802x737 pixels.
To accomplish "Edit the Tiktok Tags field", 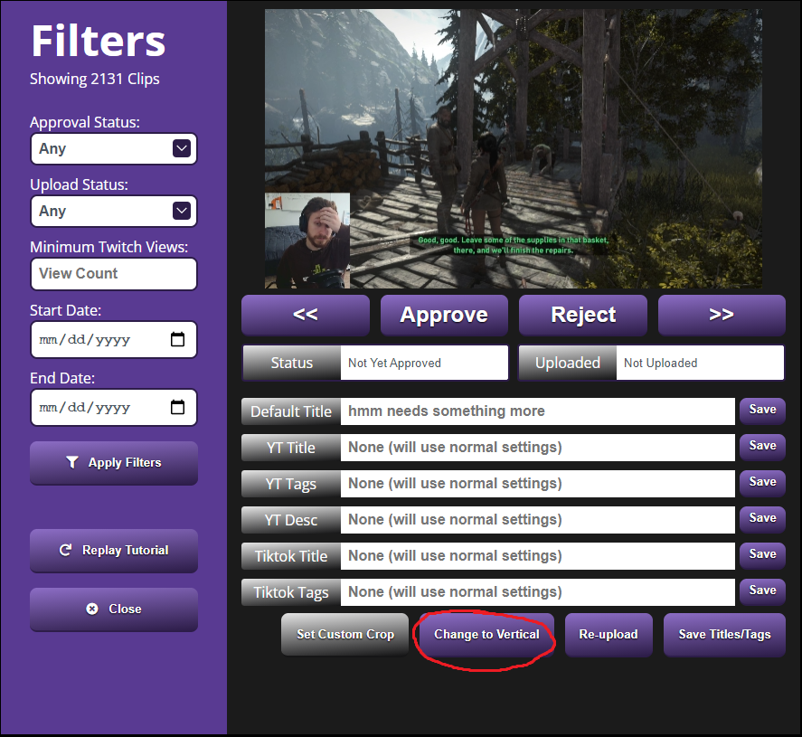I will click(538, 592).
